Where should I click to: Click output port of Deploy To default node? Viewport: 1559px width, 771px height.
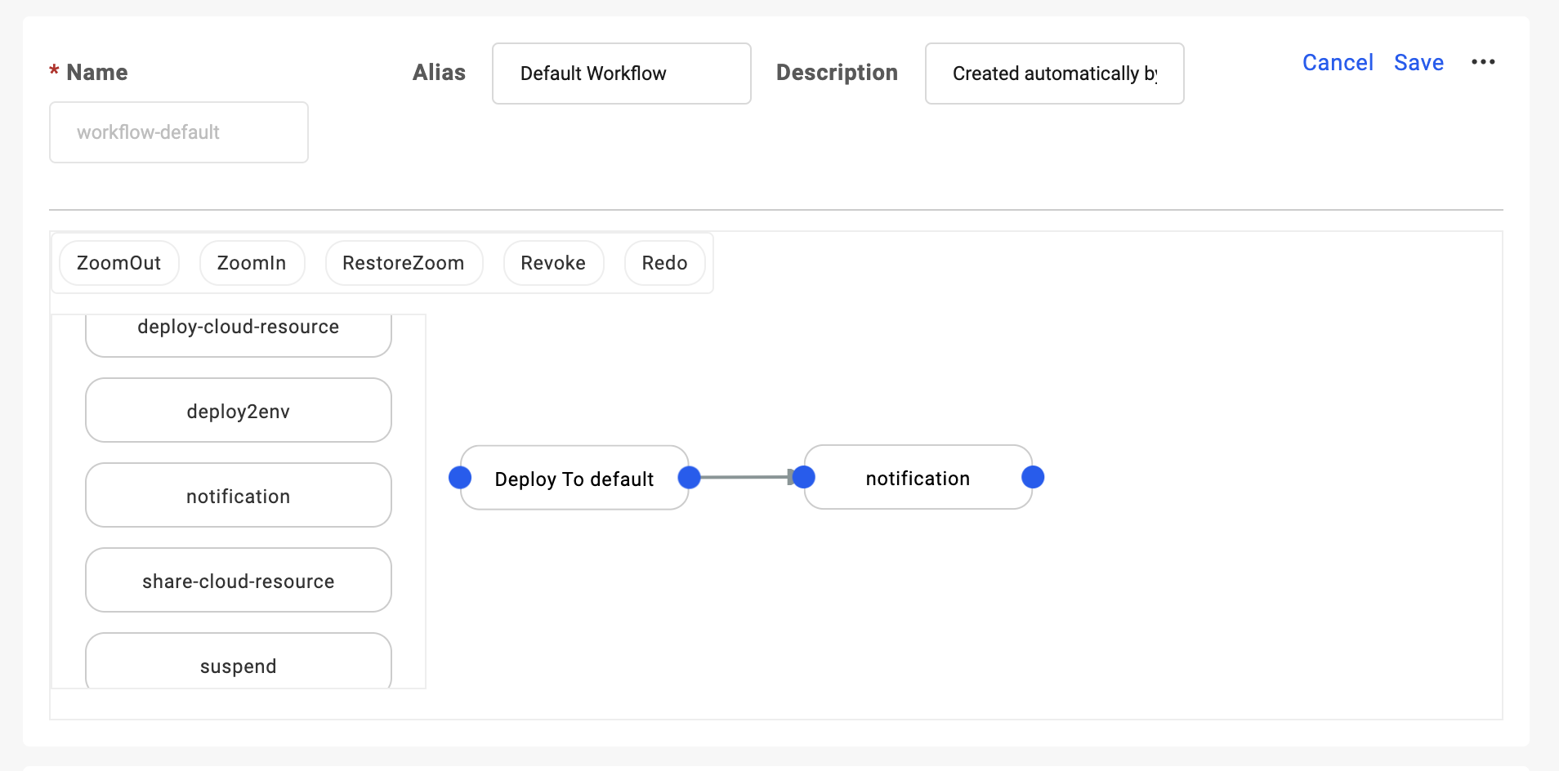click(x=690, y=478)
